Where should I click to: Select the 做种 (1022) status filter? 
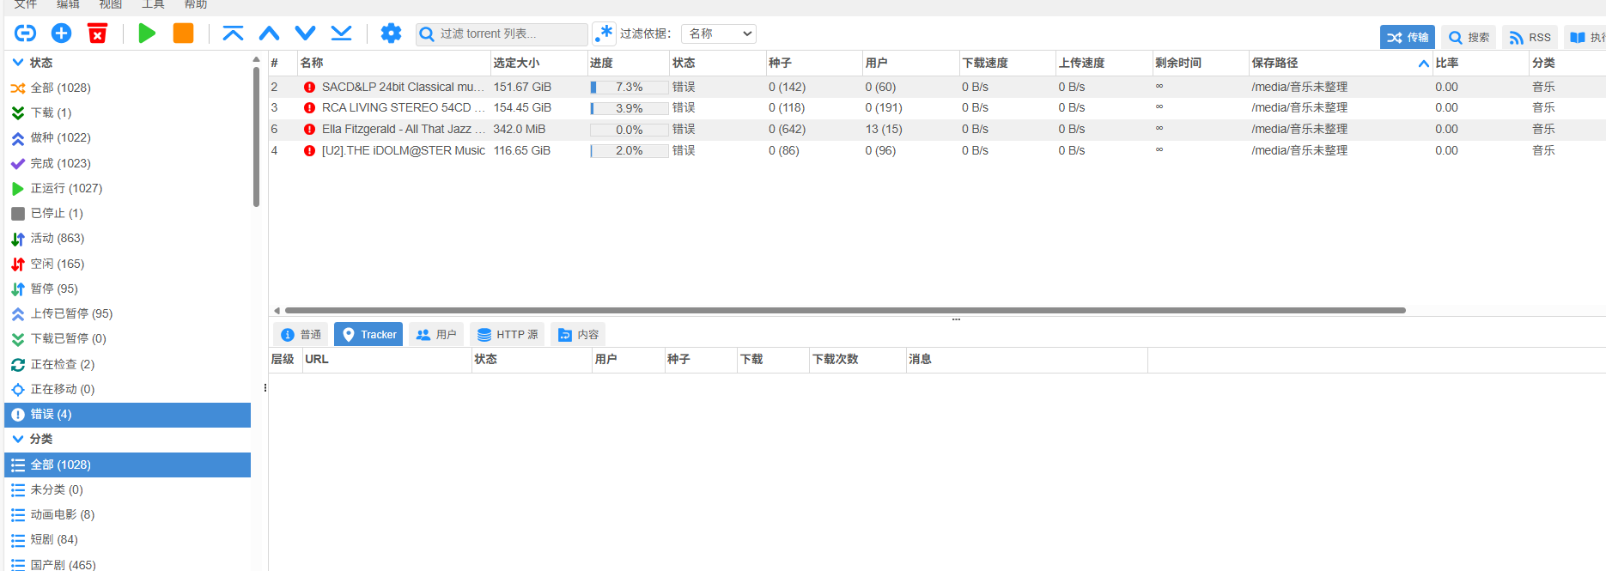coord(127,137)
